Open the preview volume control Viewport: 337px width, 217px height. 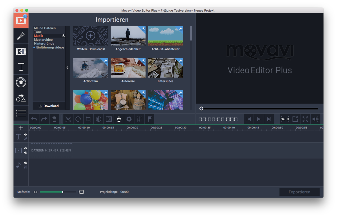point(315,119)
